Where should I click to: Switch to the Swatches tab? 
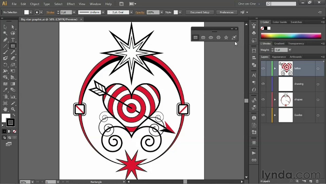[296, 22]
